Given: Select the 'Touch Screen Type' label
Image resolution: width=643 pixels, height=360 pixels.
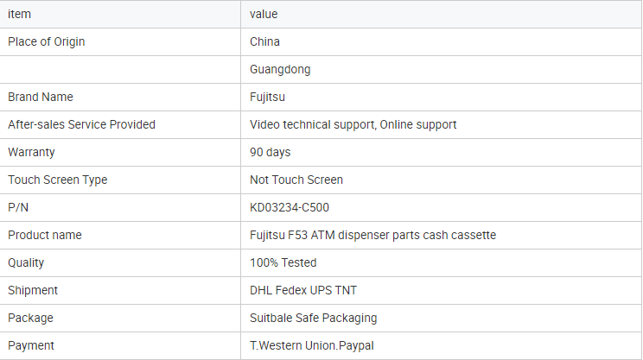Looking at the screenshot, I should [57, 180].
